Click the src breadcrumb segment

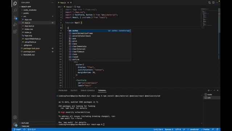59,7
